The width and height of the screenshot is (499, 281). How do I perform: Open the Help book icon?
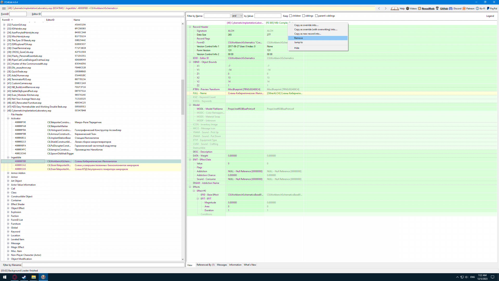pos(395,8)
